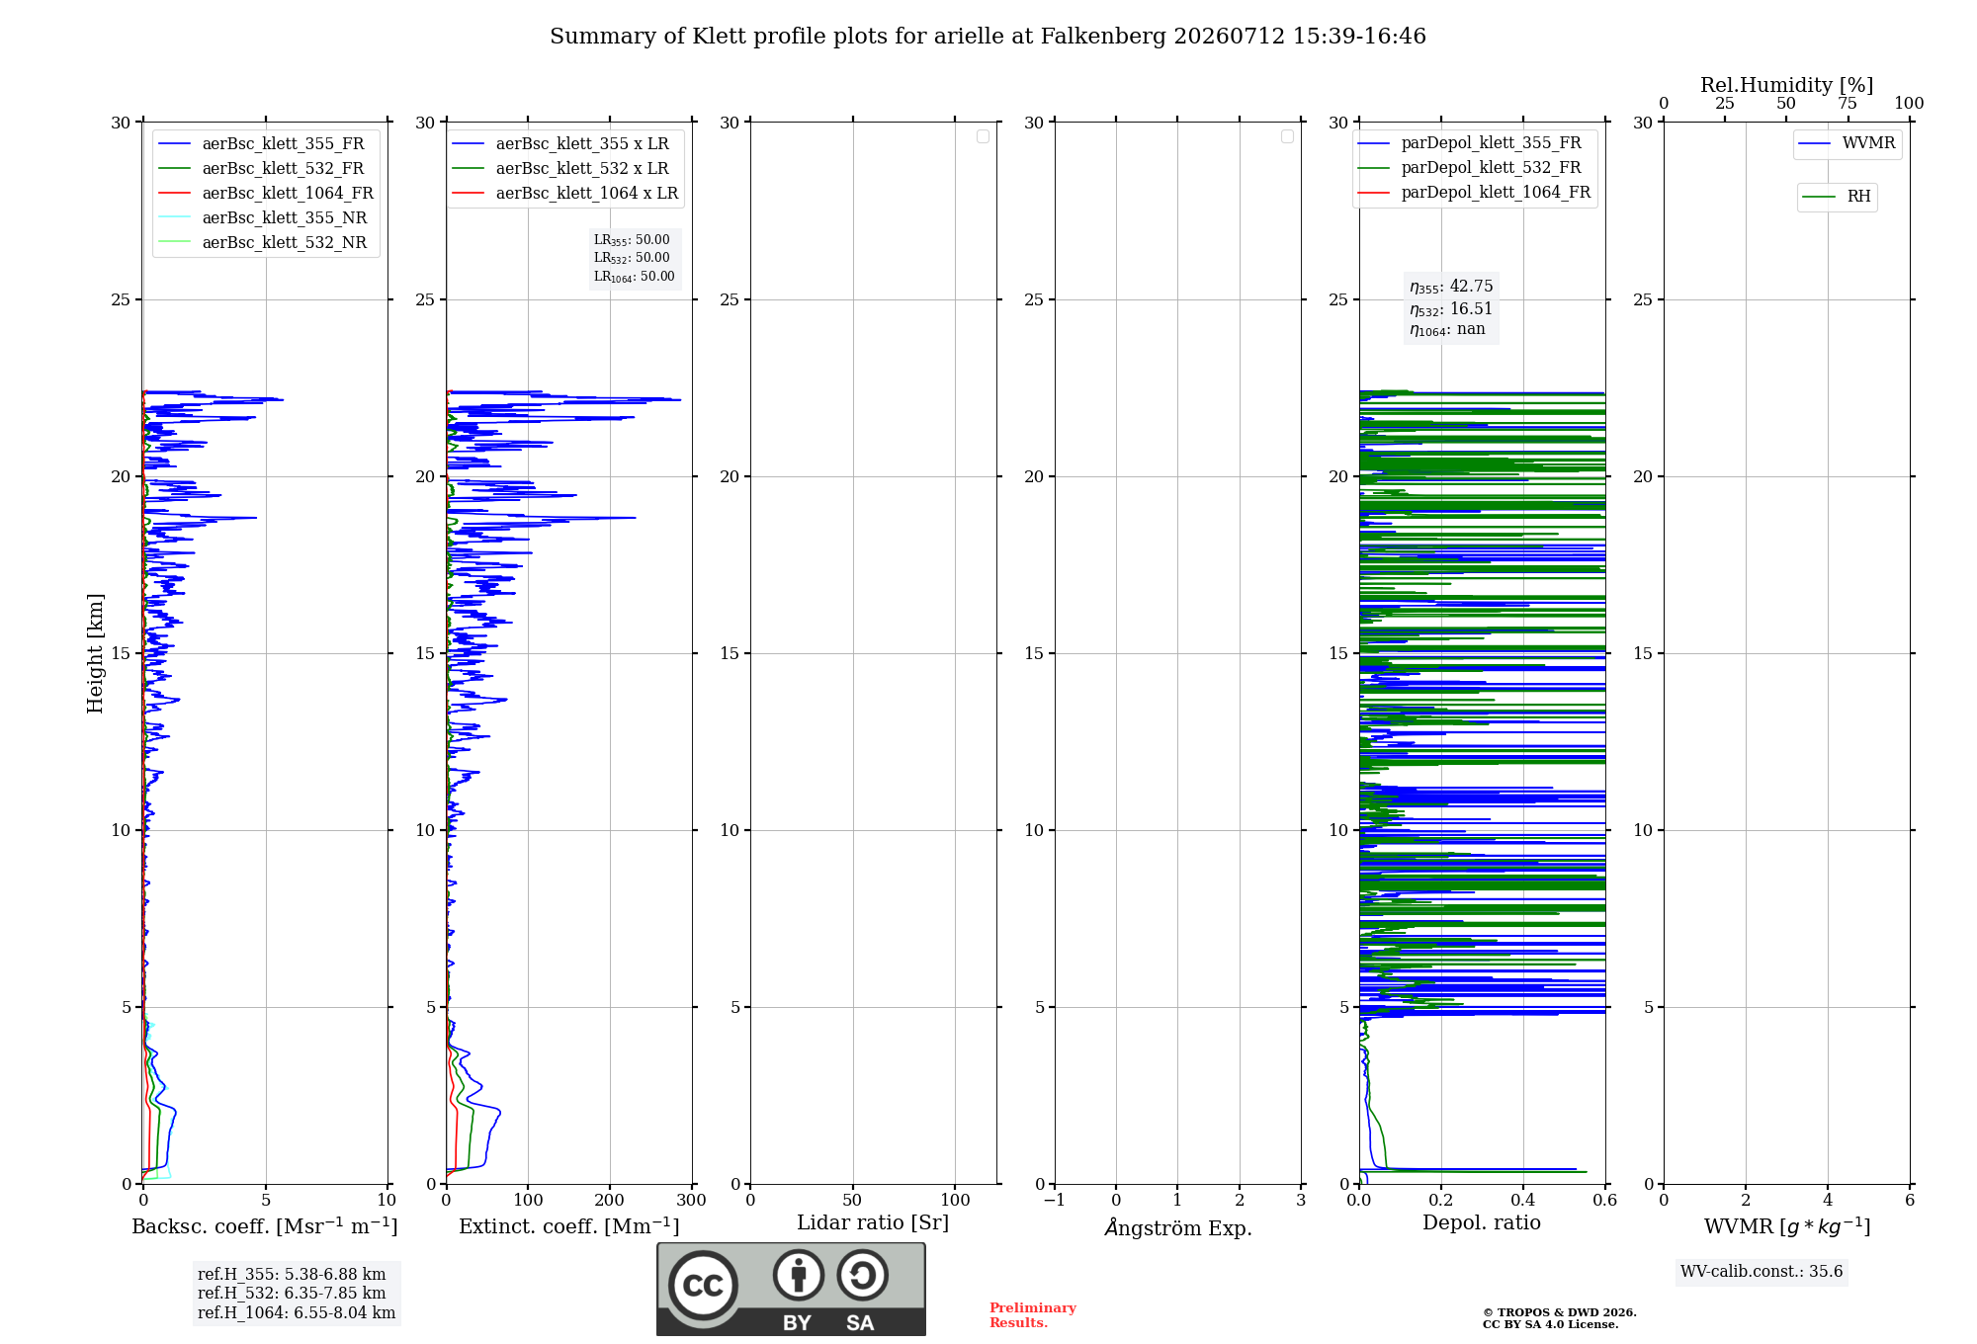Click the Rel.Humidity [%] top axis label
The width and height of the screenshot is (1977, 1344).
pyautogui.click(x=1786, y=85)
